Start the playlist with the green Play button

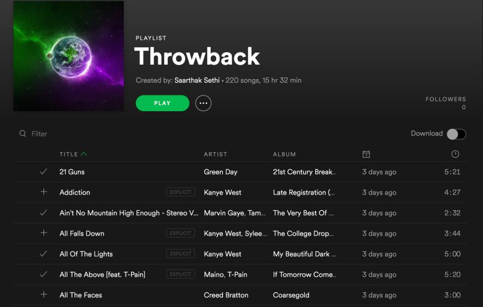point(162,103)
